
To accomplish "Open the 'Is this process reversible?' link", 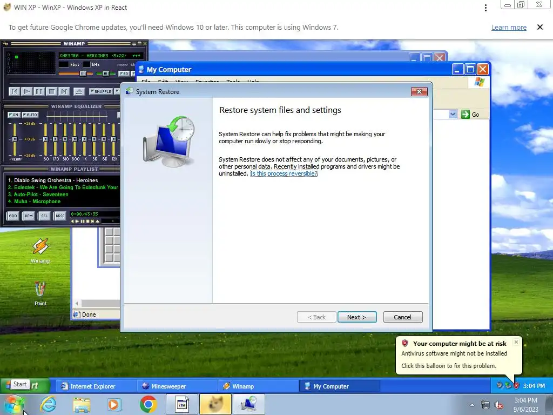I will (284, 173).
